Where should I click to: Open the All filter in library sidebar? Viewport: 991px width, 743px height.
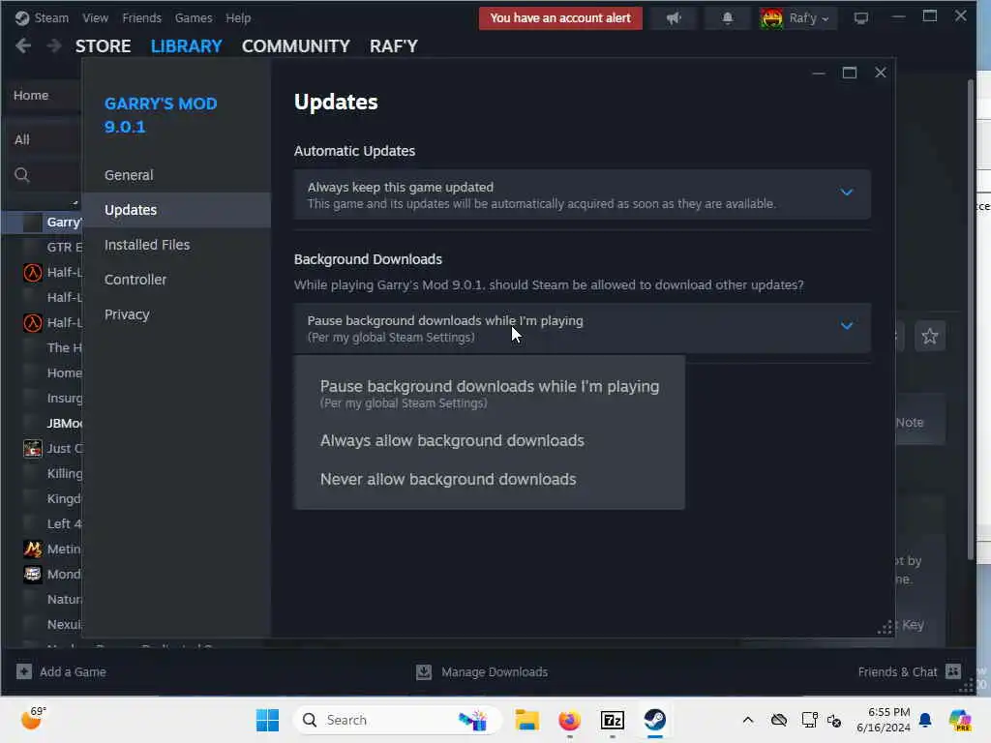coord(22,139)
